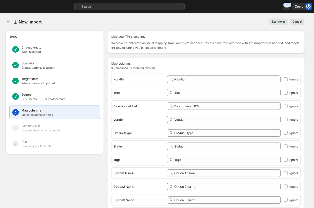This screenshot has height=208, width=314.
Task: Open the Option 1 name mapping dropdown
Action: [x=224, y=173]
